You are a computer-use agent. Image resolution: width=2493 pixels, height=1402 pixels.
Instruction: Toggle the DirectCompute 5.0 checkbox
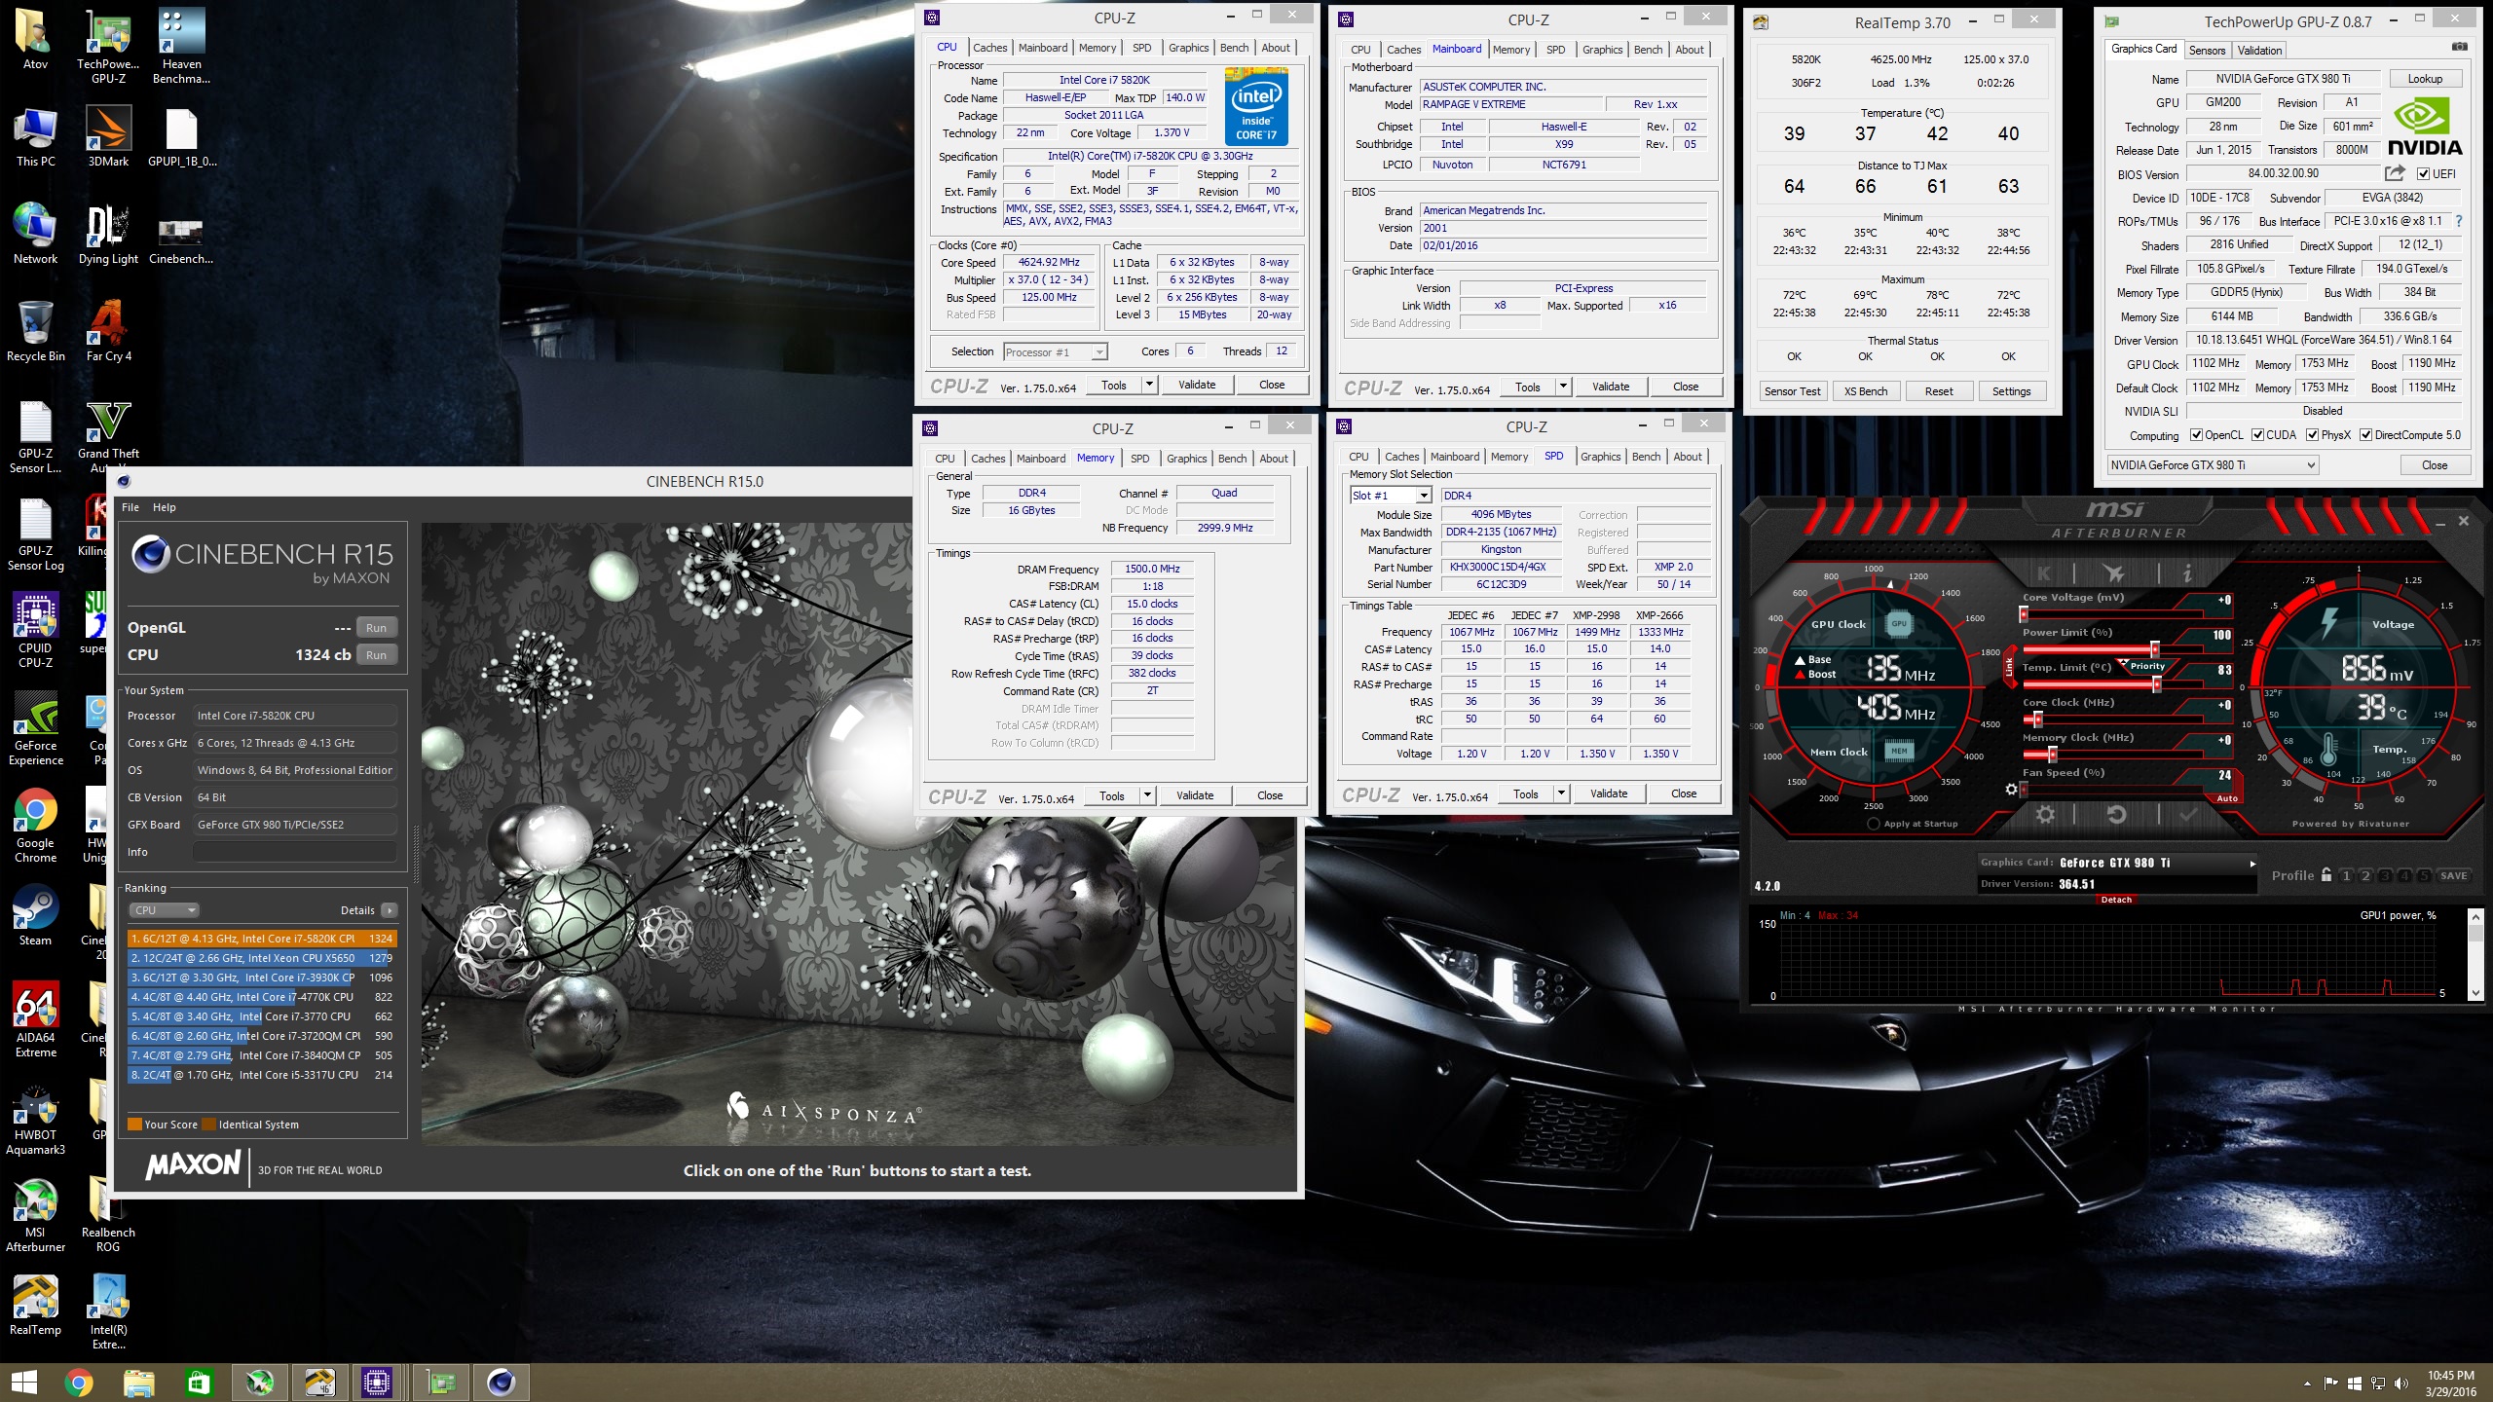(x=2365, y=435)
